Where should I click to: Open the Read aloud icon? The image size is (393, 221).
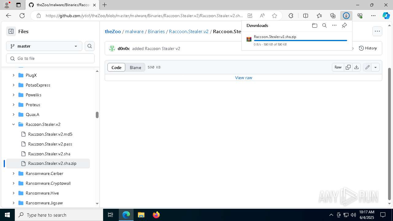tap(262, 16)
